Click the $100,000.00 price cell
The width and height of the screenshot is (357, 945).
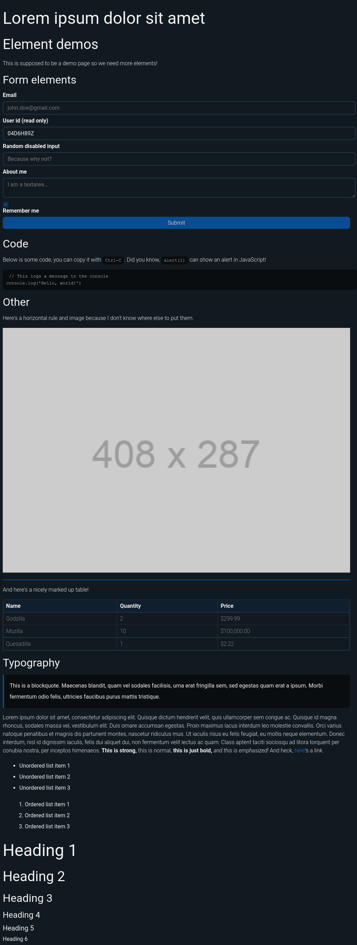tap(283, 631)
